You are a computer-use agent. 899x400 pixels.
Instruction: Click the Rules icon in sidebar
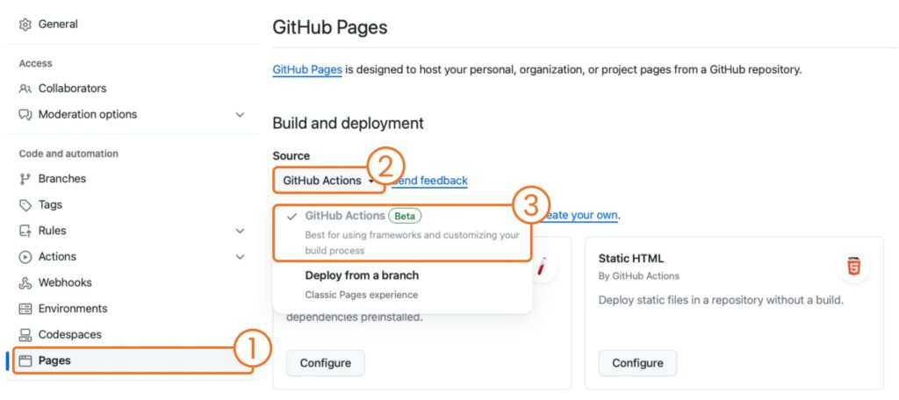(25, 231)
